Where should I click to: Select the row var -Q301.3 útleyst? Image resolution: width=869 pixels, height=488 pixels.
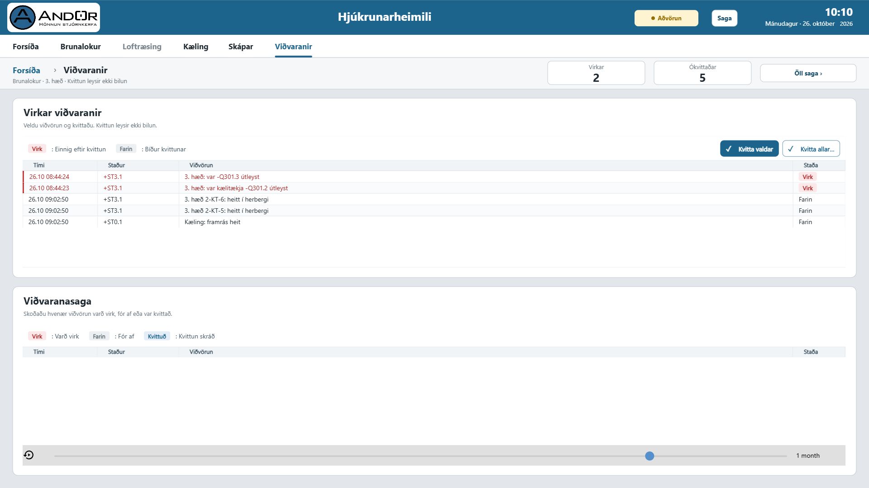point(434,177)
